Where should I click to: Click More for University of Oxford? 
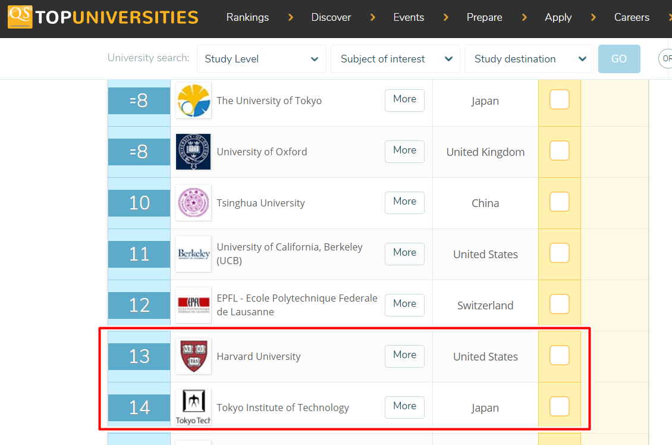[x=404, y=151]
